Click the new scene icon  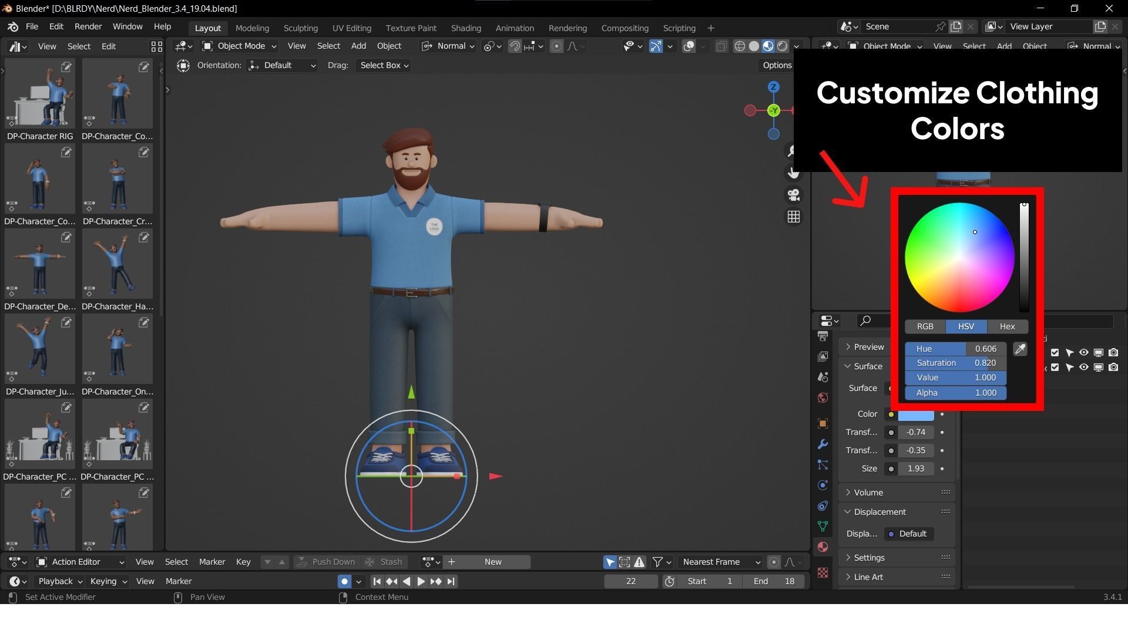[956, 26]
